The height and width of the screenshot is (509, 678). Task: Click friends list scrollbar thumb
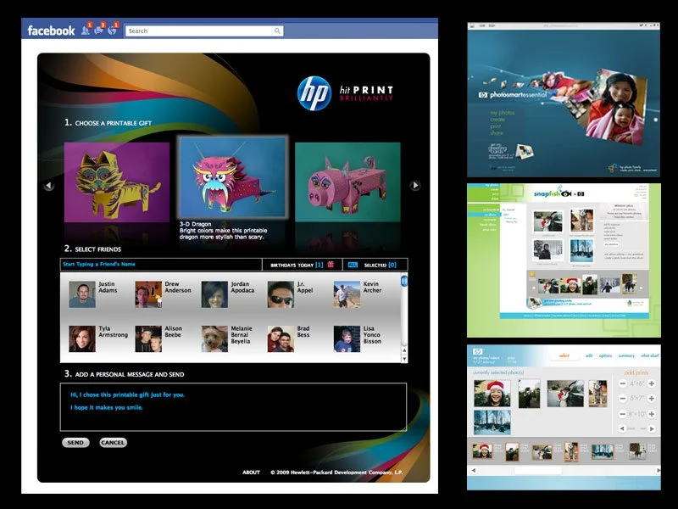(x=404, y=282)
